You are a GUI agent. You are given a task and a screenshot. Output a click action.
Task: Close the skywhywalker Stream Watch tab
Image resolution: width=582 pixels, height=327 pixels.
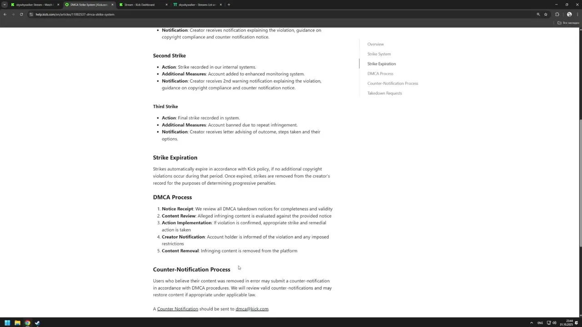[x=58, y=5]
